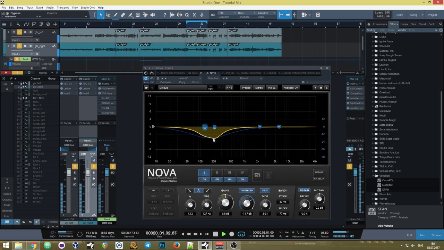The width and height of the screenshot is (444, 250).
Task: Click the plugin routing icon in inserts header
Action: click(x=152, y=73)
